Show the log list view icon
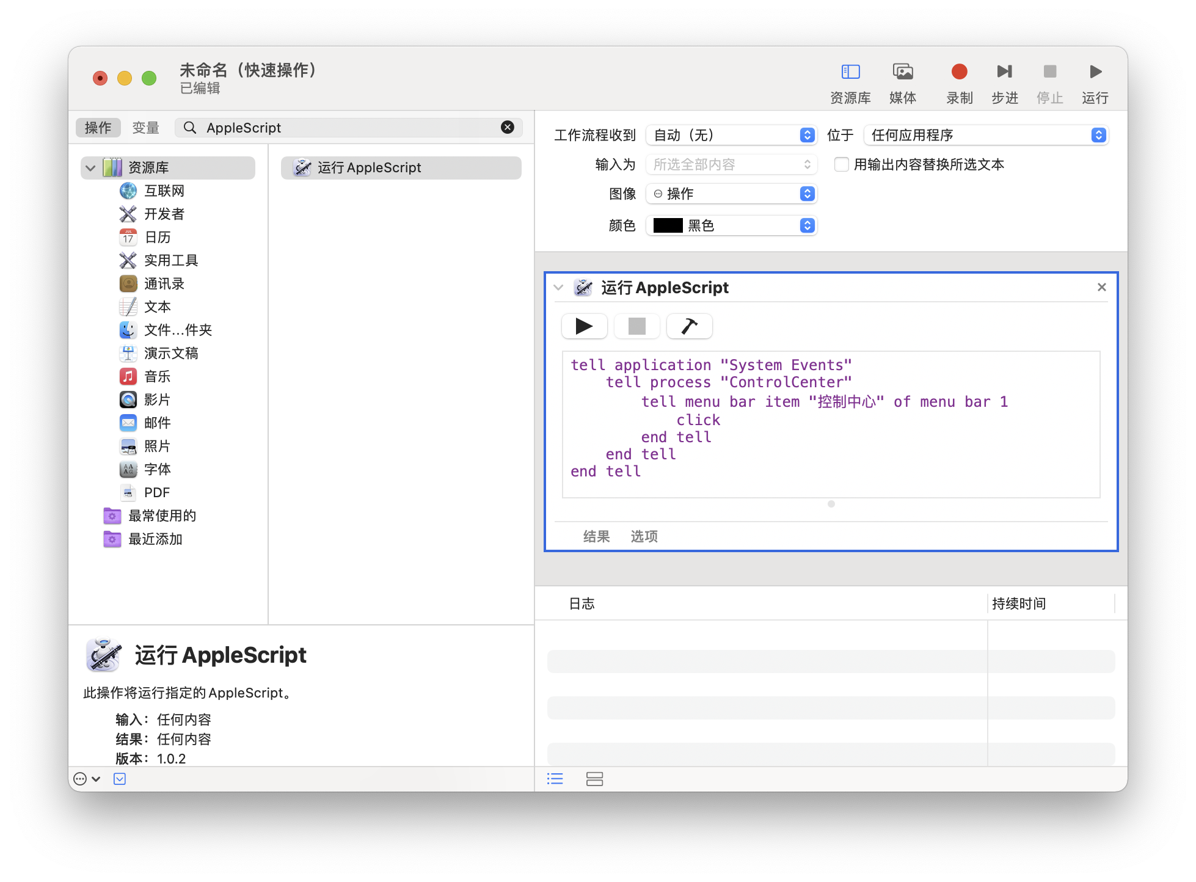The height and width of the screenshot is (882, 1196). [555, 779]
